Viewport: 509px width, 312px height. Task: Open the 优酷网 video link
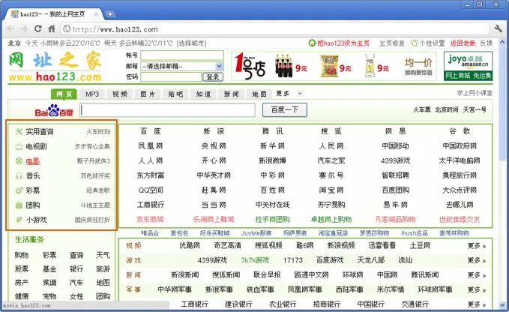click(190, 245)
